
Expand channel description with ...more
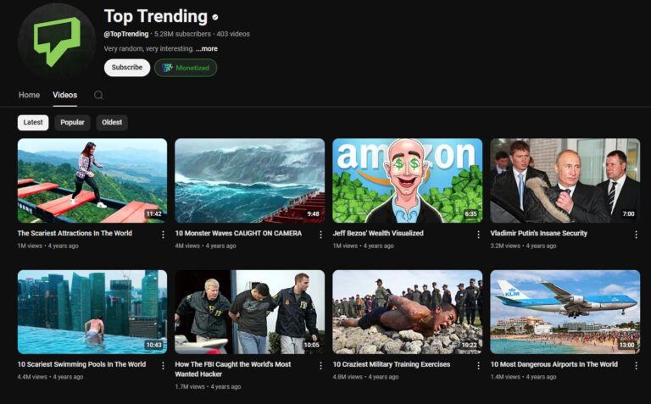tap(207, 48)
